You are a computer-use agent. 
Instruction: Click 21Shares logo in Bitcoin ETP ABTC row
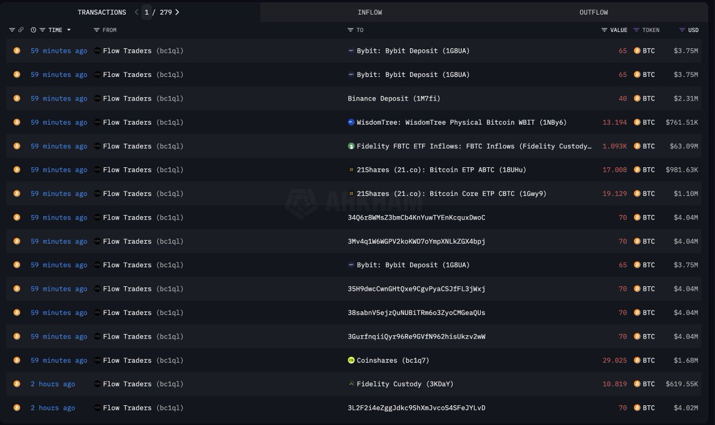tap(351, 170)
